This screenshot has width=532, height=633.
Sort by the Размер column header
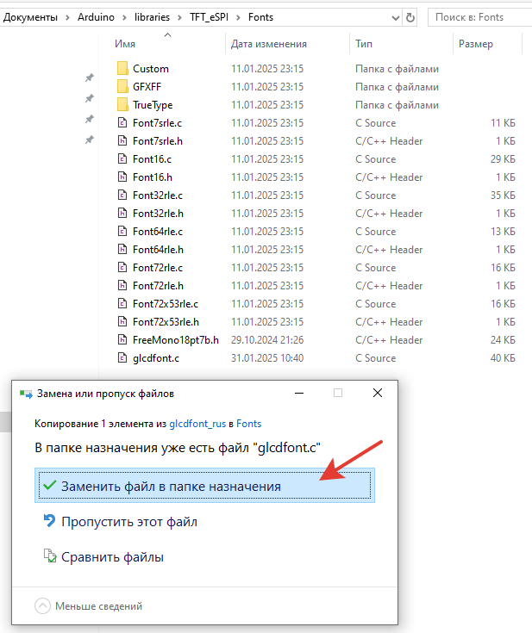[476, 44]
